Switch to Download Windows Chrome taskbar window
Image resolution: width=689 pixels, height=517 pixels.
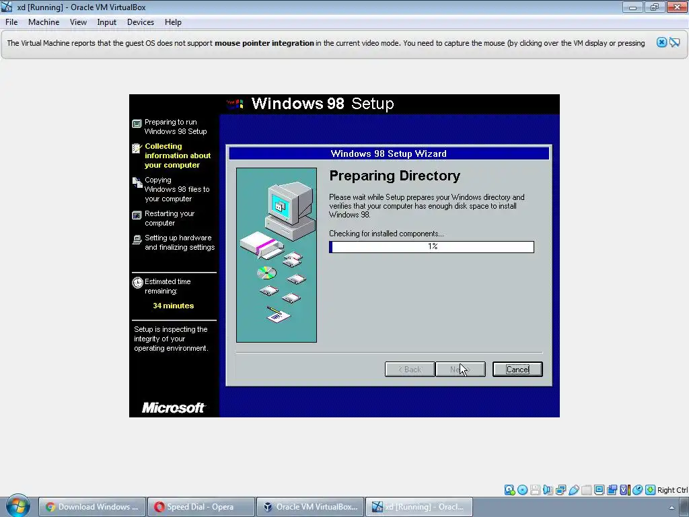92,507
